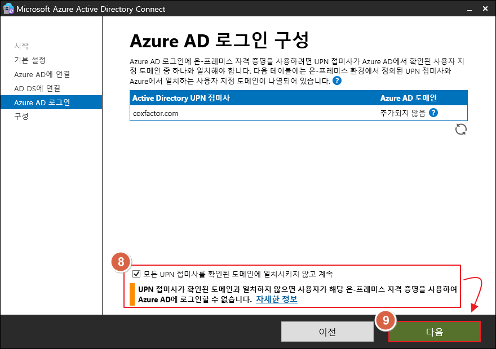Click 'coxfactor.com' table cell
This screenshot has width=496, height=349.
[156, 113]
